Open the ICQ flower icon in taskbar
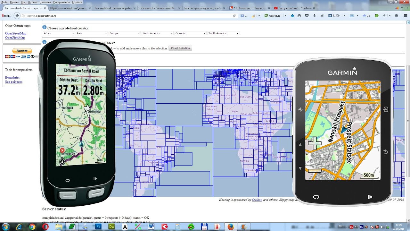Image resolution: width=410 pixels, height=231 pixels. pos(191,227)
